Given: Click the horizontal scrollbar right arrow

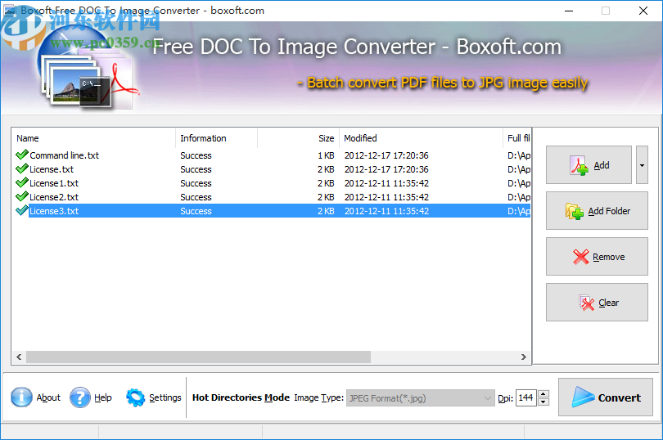Looking at the screenshot, I should (524, 357).
